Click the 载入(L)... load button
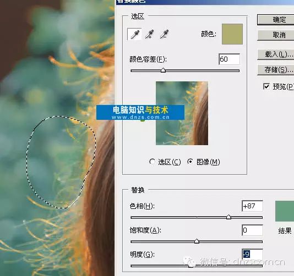 point(276,54)
